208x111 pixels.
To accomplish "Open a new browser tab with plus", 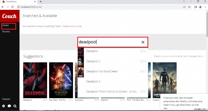I will point(41,2).
